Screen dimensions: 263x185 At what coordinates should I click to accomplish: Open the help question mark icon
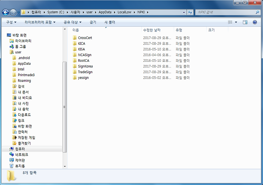255,22
